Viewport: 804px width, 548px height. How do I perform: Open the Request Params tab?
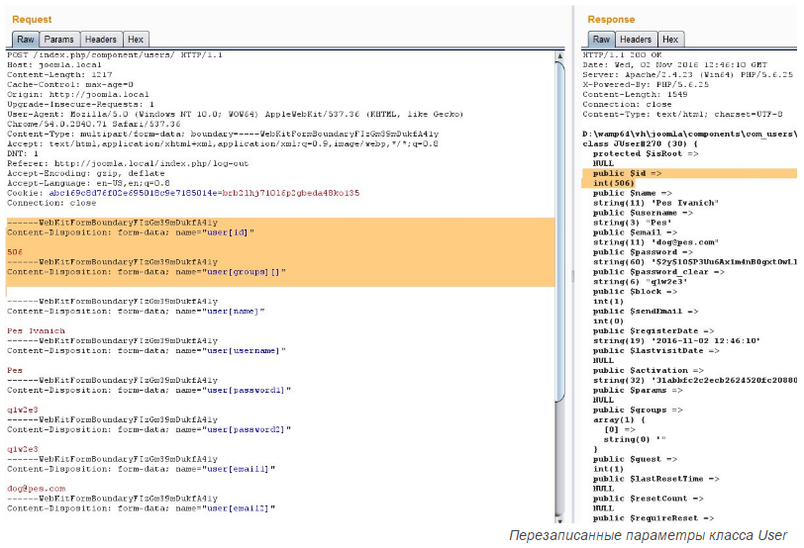(x=58, y=40)
